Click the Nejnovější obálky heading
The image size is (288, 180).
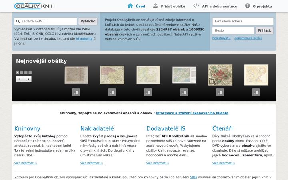41,61
